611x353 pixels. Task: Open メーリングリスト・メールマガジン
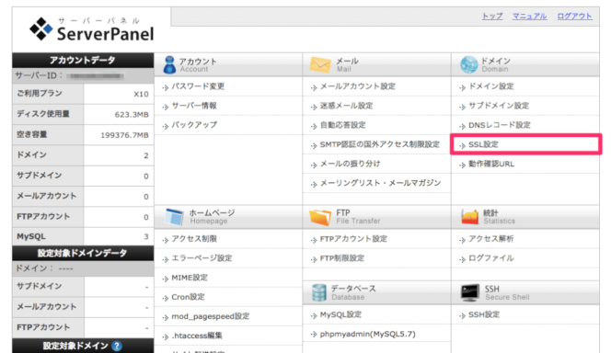pyautogui.click(x=380, y=183)
